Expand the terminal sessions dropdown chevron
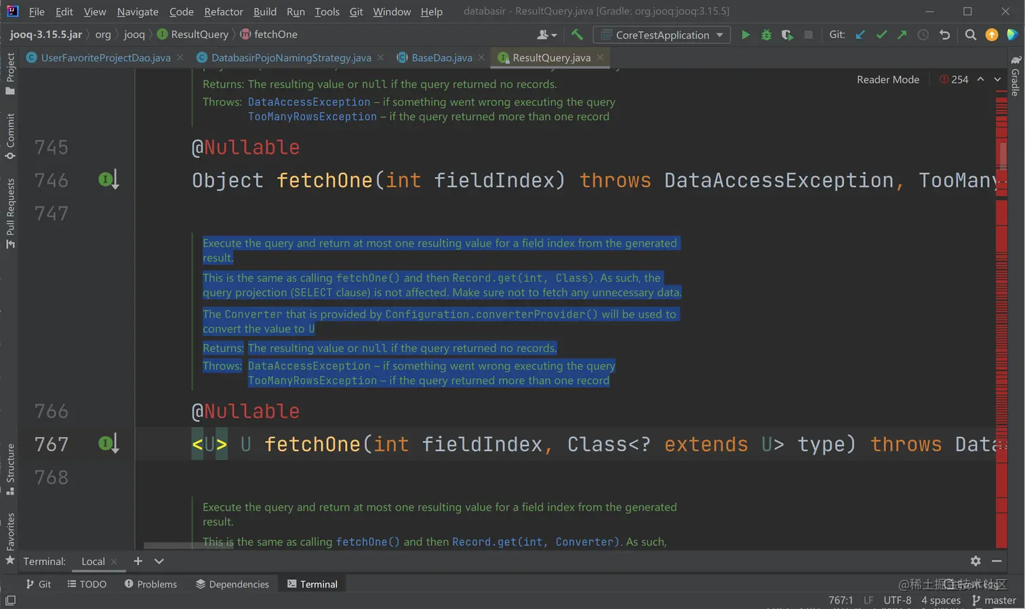Image resolution: width=1025 pixels, height=609 pixels. tap(159, 561)
